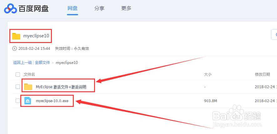Screen dimensions: 277x134
Task: Click the clock icon beside the share date
Action: [14, 49]
